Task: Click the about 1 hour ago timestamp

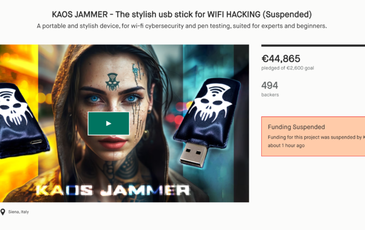Action: [x=286, y=146]
